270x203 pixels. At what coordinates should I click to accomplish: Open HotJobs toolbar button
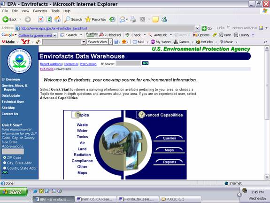[205, 42]
